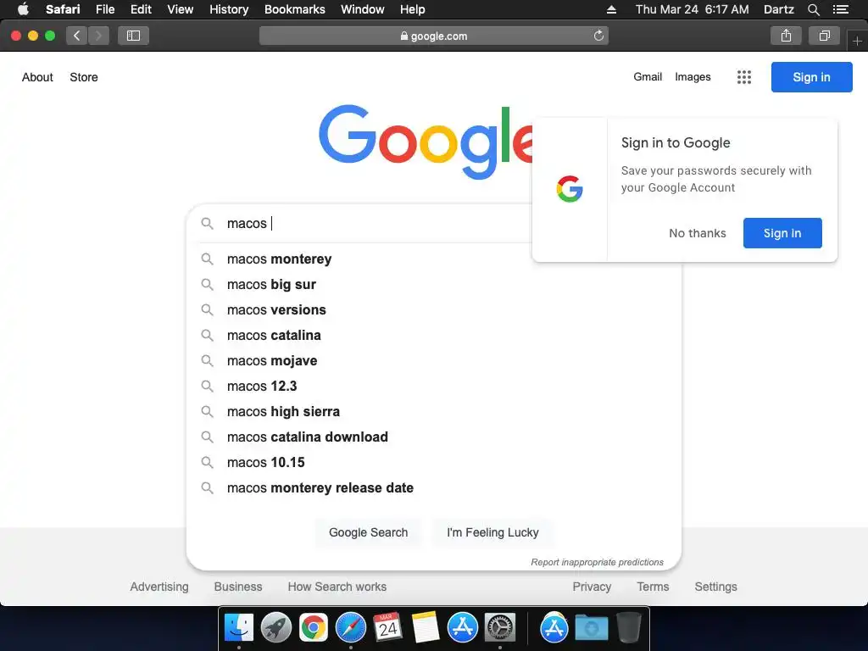Image resolution: width=868 pixels, height=651 pixels.
Task: Open the About link
Action: click(37, 77)
